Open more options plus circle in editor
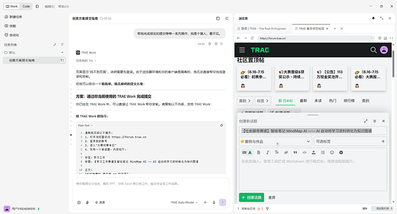 (341, 152)
